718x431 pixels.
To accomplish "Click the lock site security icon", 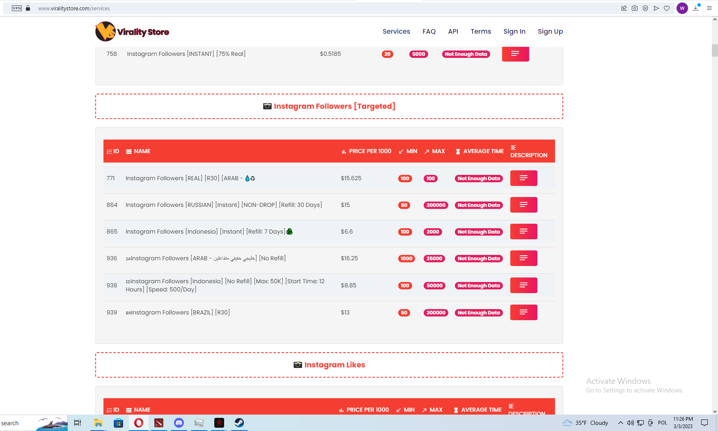I will pos(28,8).
